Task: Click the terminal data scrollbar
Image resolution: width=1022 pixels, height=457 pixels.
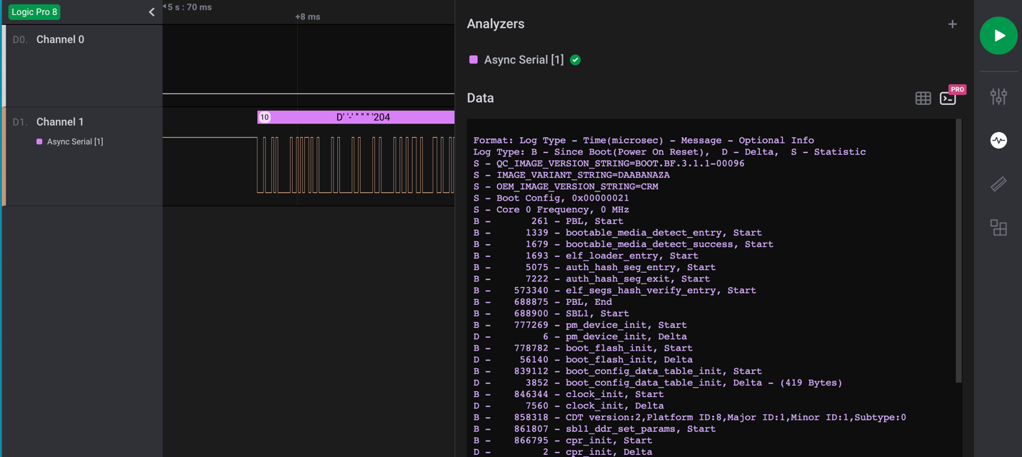Action: click(x=958, y=250)
